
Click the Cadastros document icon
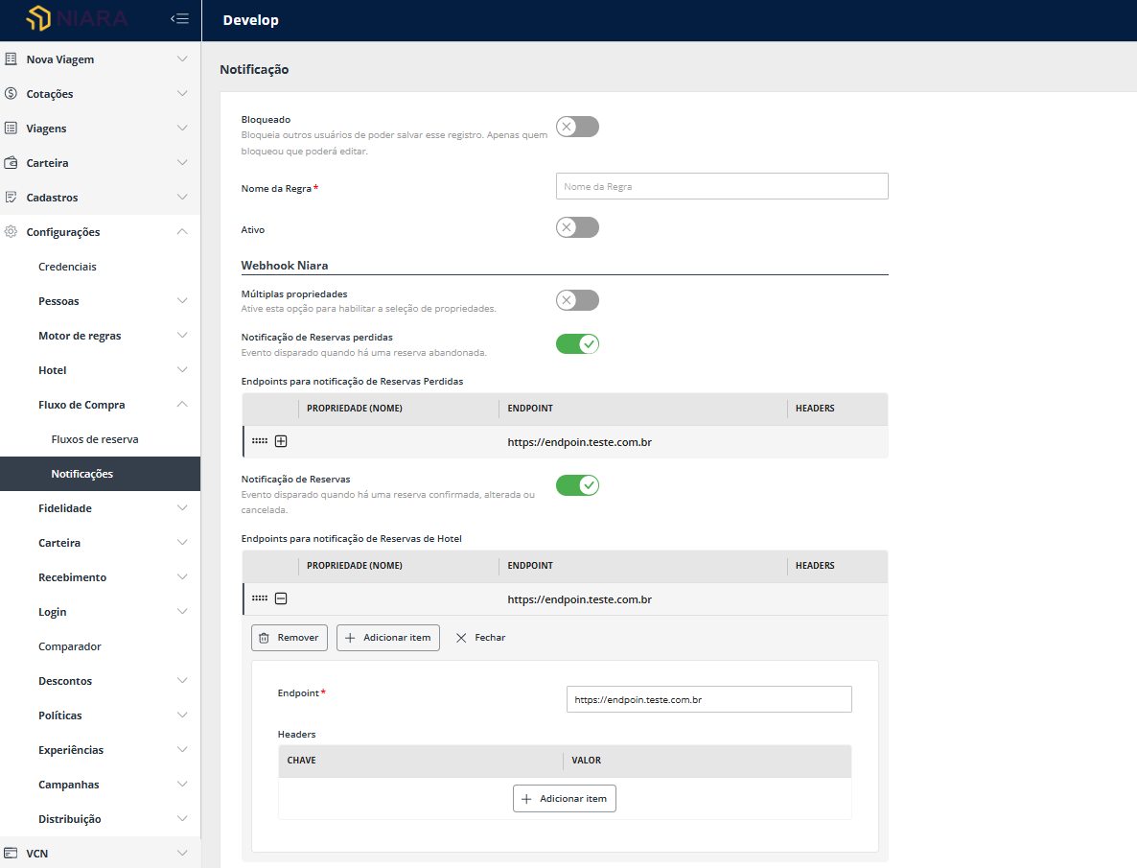tap(11, 197)
